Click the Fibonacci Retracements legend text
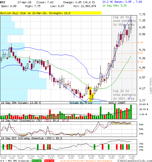 [x=86, y=161]
